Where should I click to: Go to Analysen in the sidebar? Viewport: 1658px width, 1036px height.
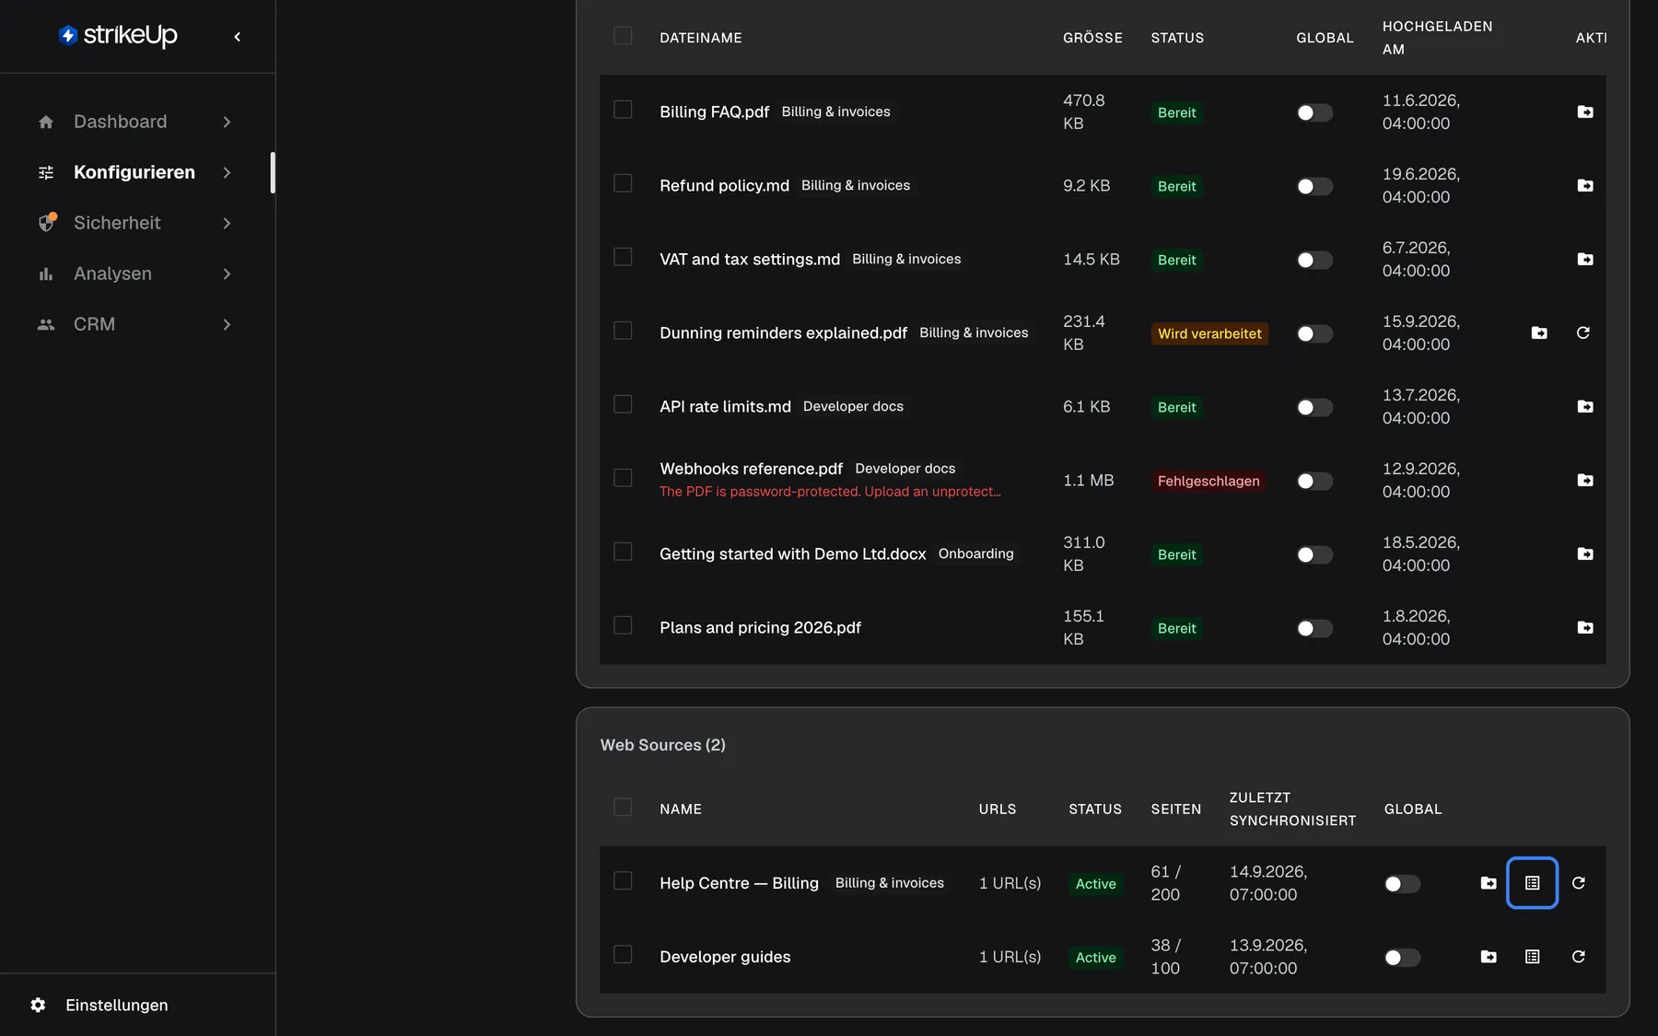(112, 274)
